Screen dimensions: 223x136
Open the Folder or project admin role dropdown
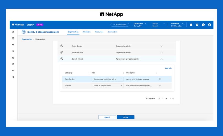[x=108, y=86]
